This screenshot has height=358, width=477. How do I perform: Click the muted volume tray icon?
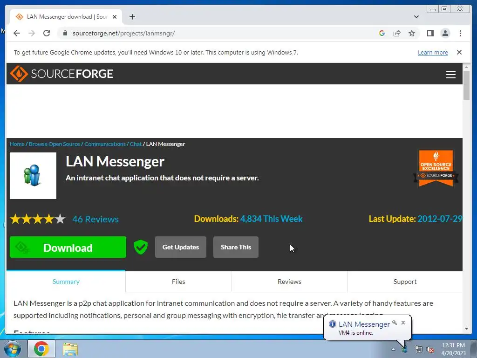click(x=430, y=350)
